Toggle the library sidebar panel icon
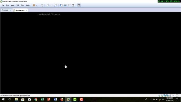181x102 pixels. pyautogui.click(x=61, y=5)
